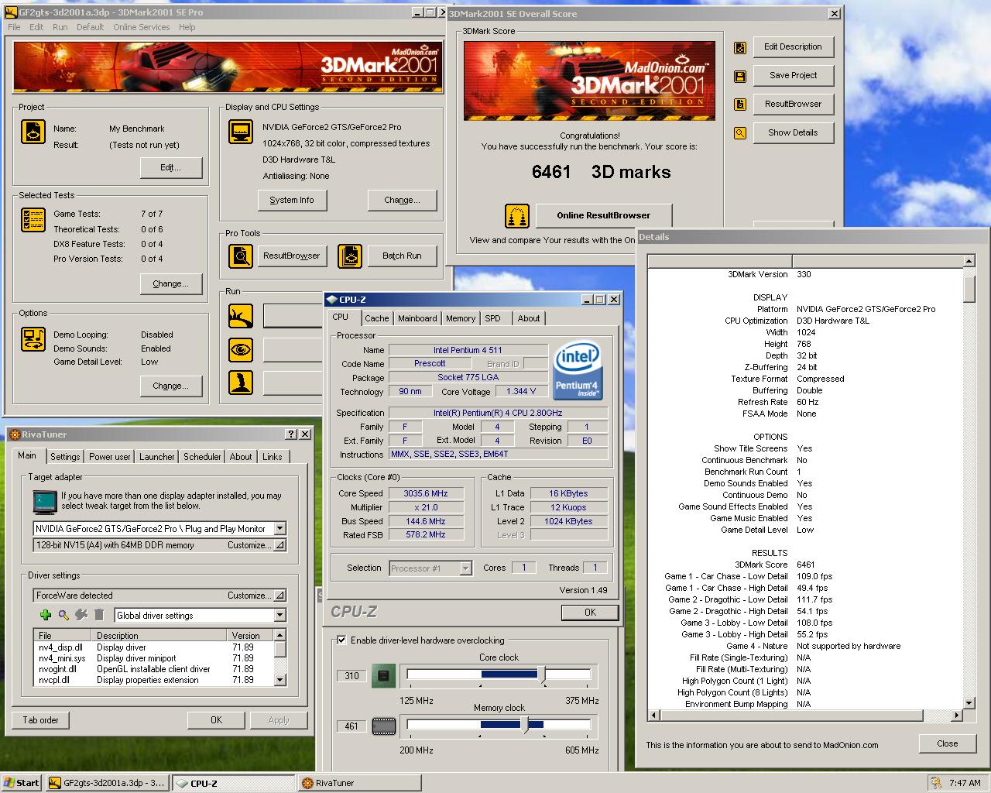Image resolution: width=991 pixels, height=793 pixels.
Task: Open the CPU-Z Processor #1 selection dropdown
Action: click(x=465, y=568)
